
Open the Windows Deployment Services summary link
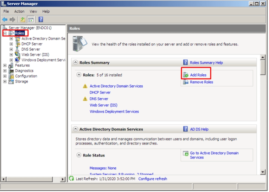point(114,112)
